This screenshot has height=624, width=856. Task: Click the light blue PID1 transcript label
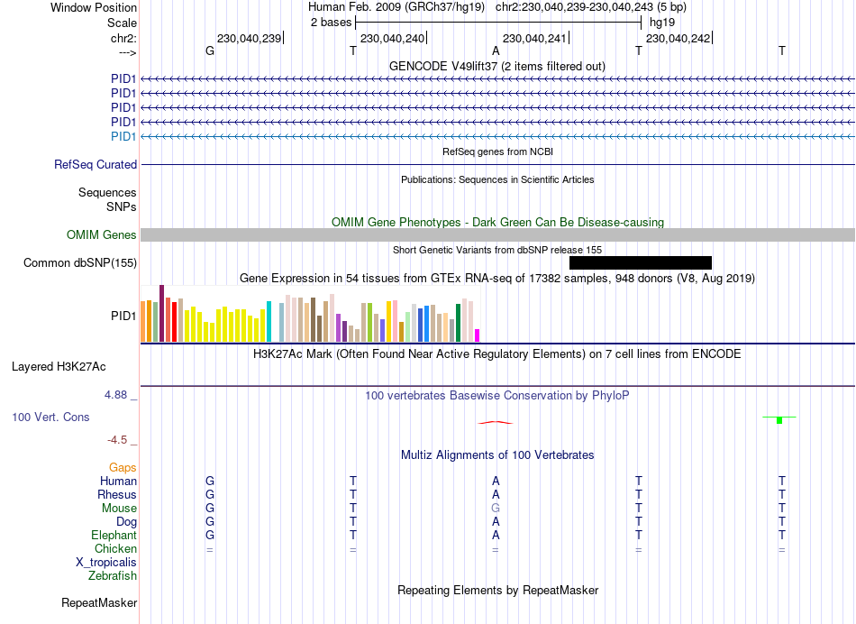pyautogui.click(x=123, y=136)
